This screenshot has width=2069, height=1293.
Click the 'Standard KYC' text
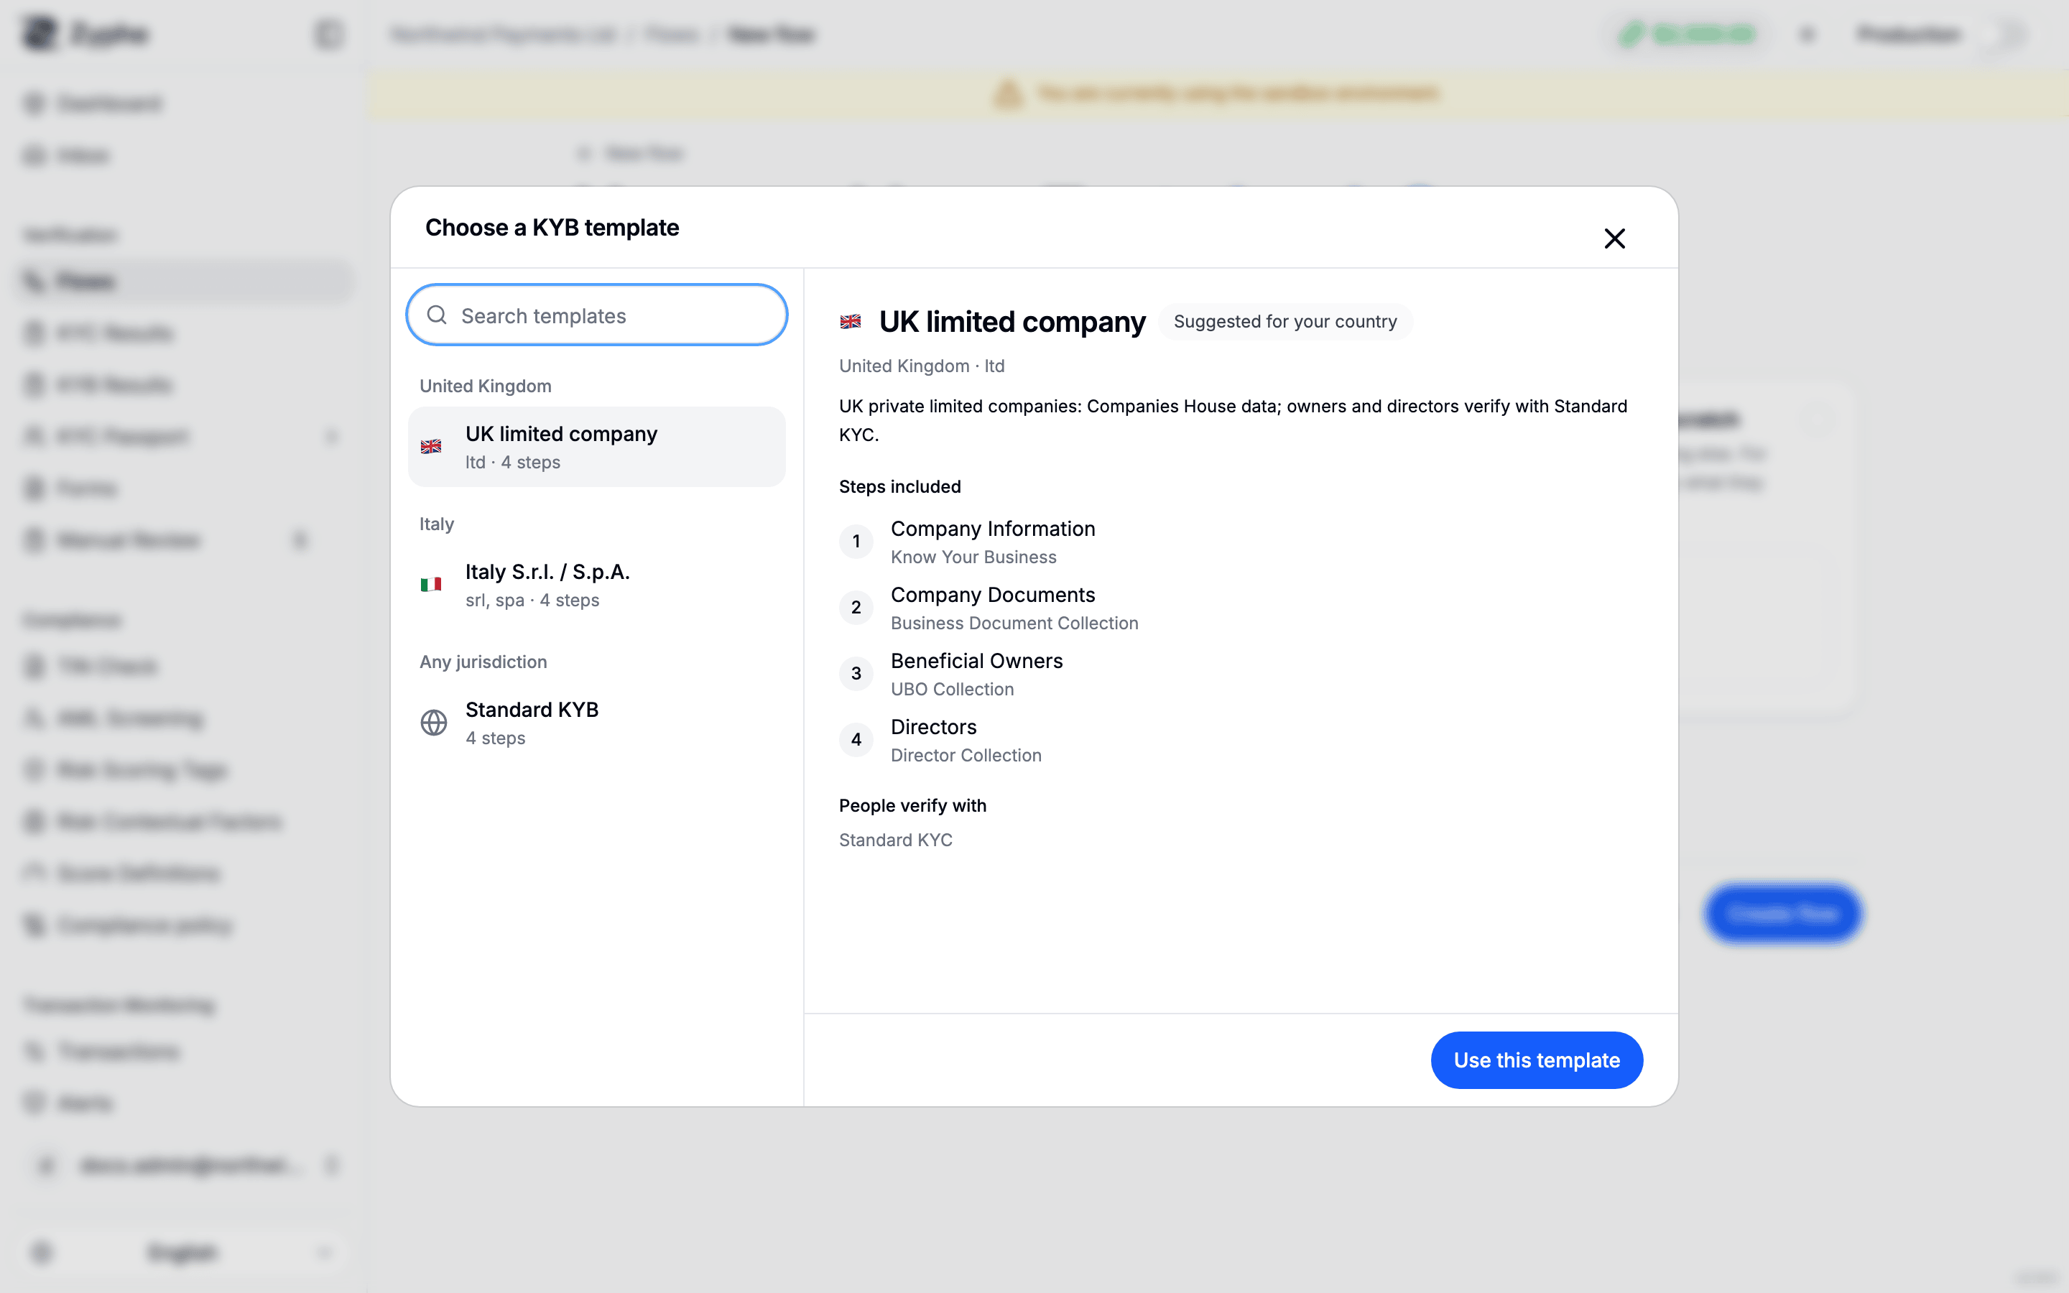point(895,840)
